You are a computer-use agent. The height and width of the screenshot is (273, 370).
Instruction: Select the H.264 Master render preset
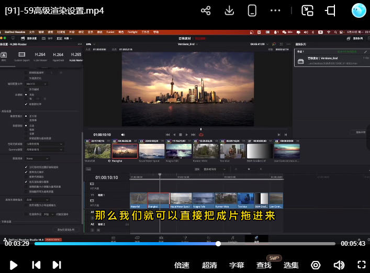point(40,56)
